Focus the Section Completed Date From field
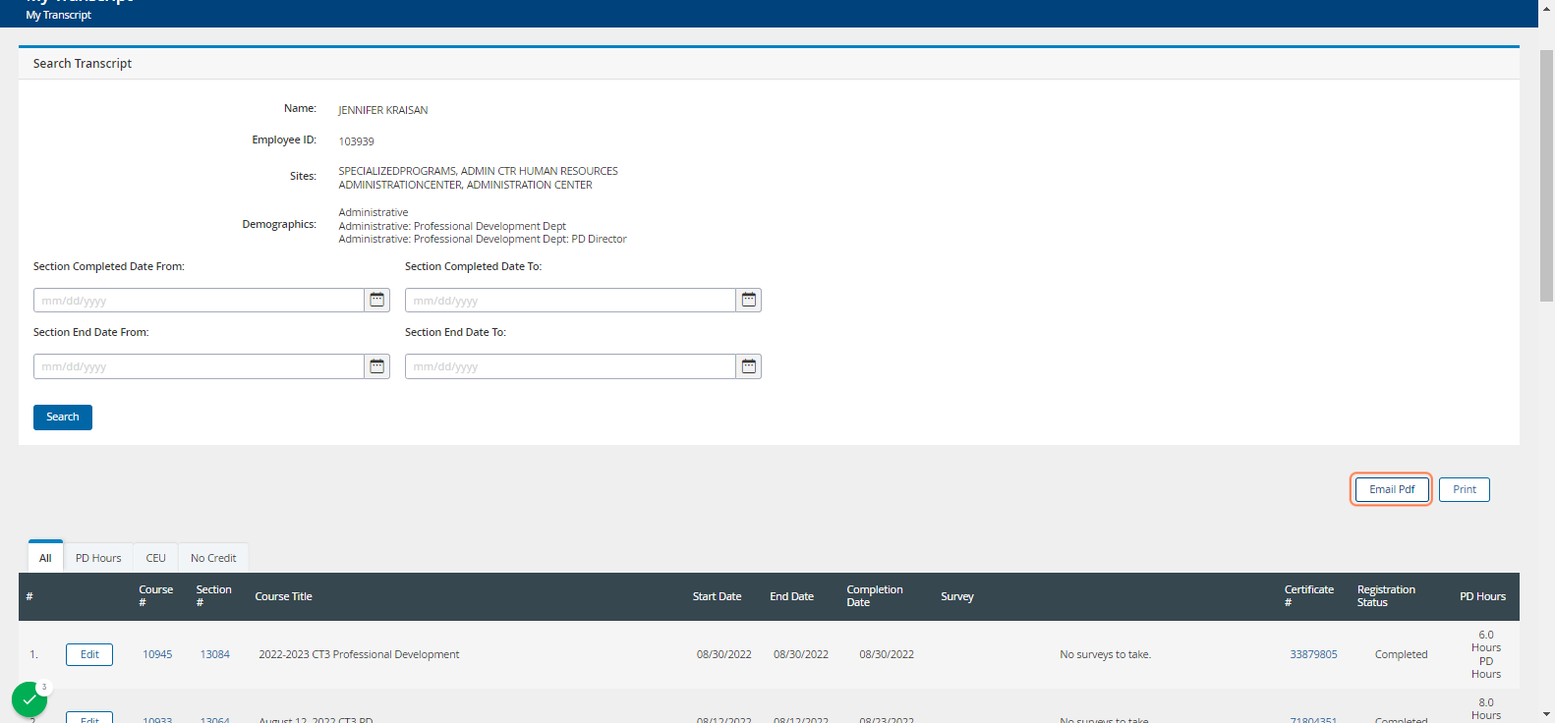 (199, 300)
